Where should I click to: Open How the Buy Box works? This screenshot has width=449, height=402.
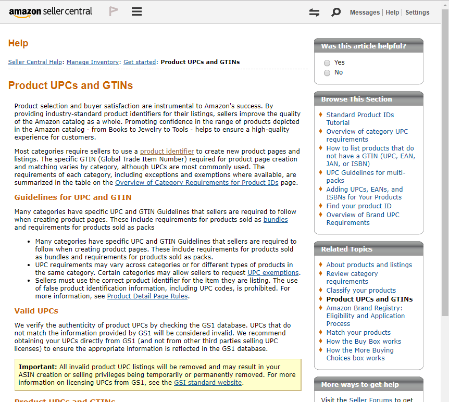364,341
